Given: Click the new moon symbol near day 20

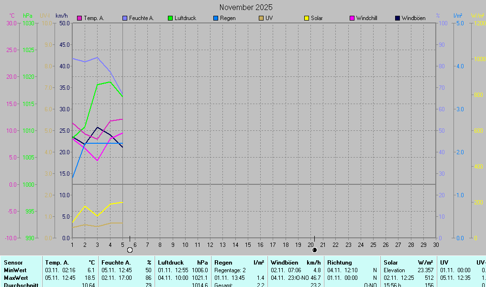Looking at the screenshot, I should pyautogui.click(x=314, y=250).
